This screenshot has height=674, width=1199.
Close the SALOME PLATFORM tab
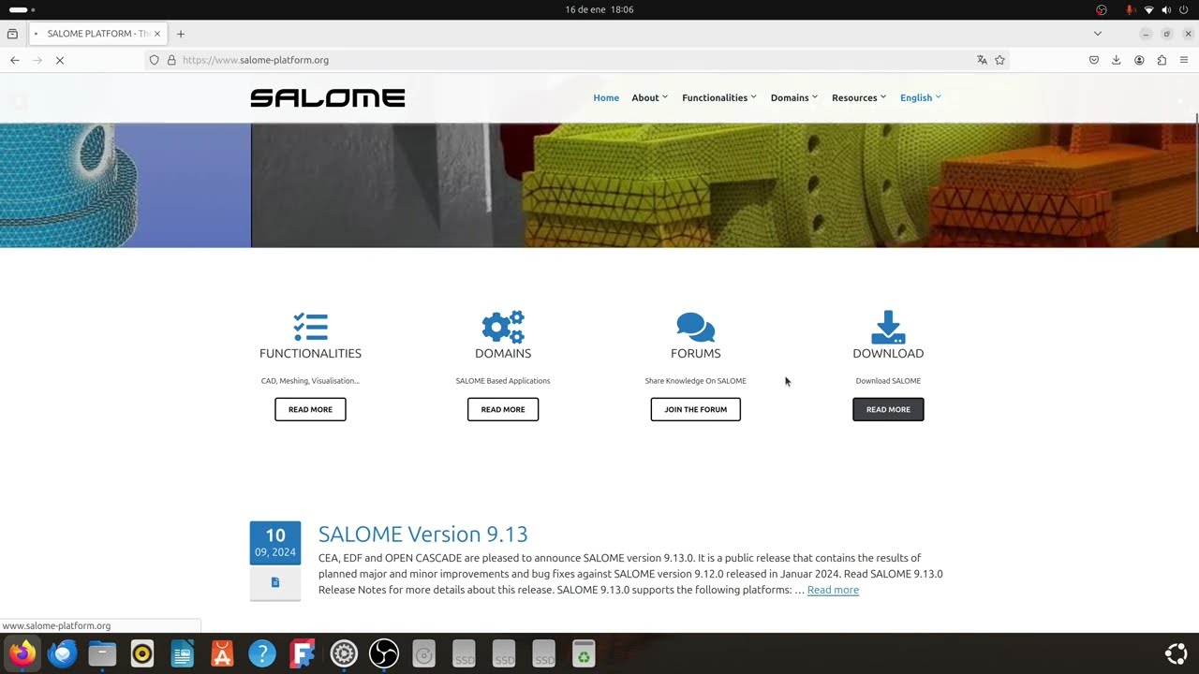point(157,34)
